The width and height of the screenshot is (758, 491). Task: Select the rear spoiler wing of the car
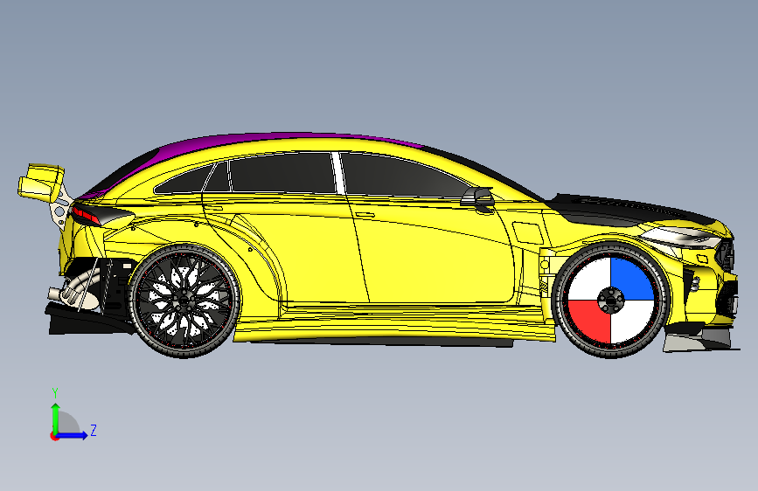point(41,183)
